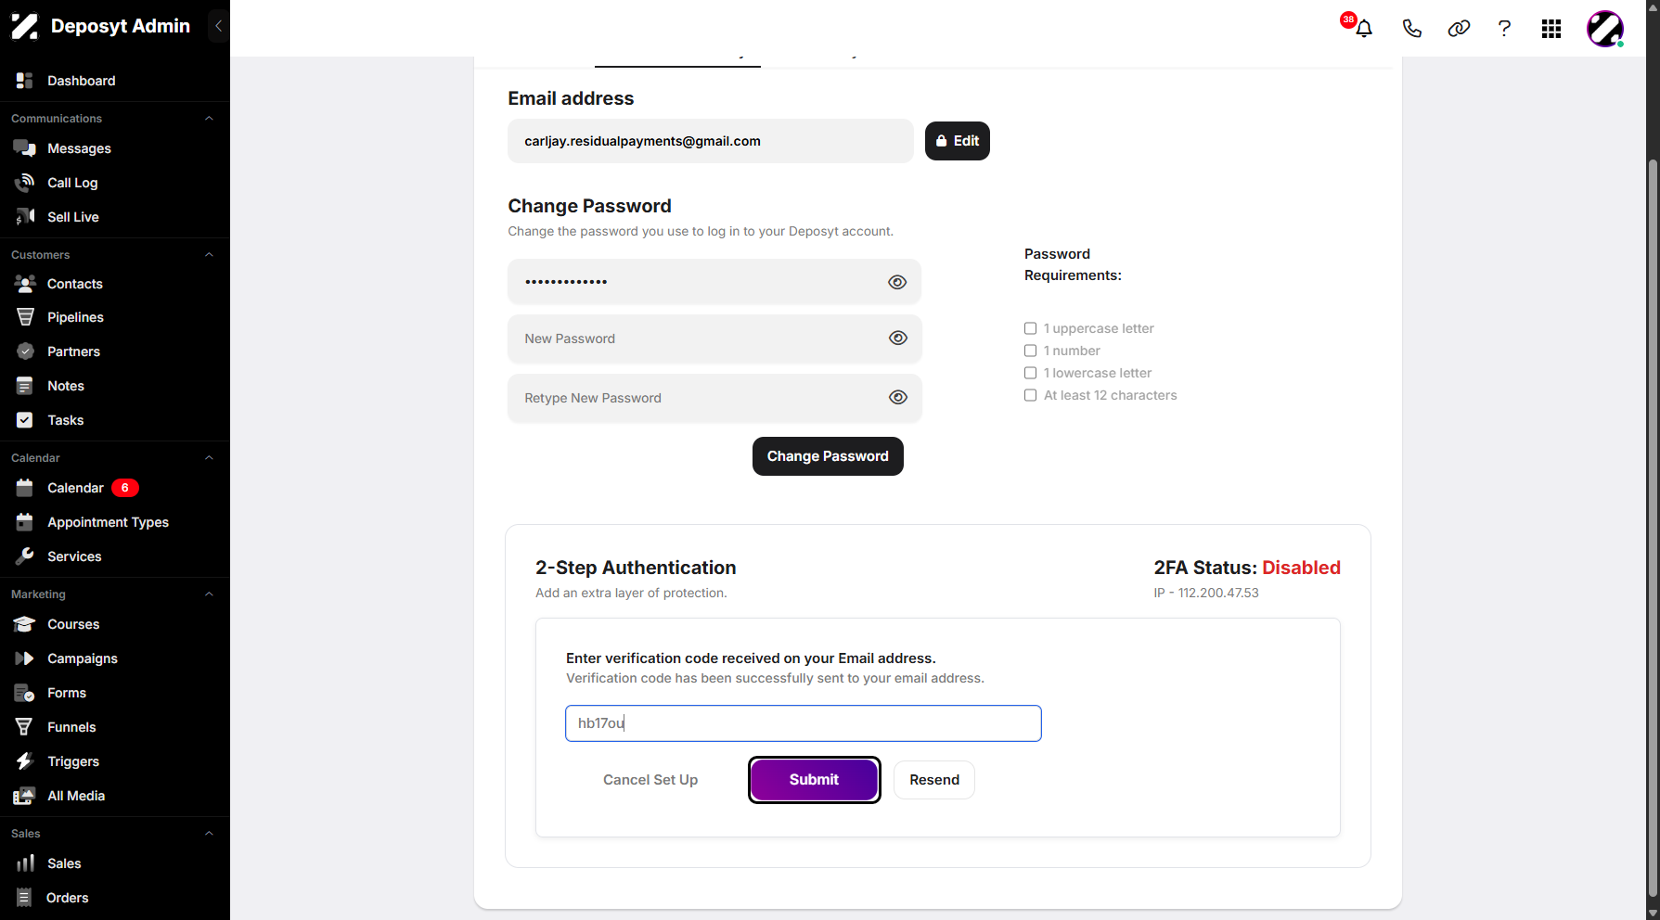
Task: Click the Partners badge icon
Action: click(25, 351)
